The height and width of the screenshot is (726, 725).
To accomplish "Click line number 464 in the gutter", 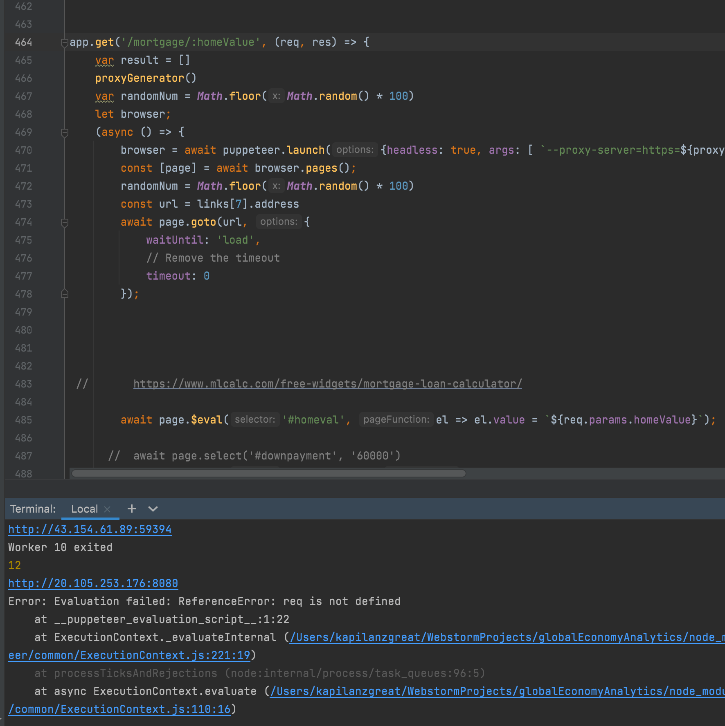I will coord(23,42).
